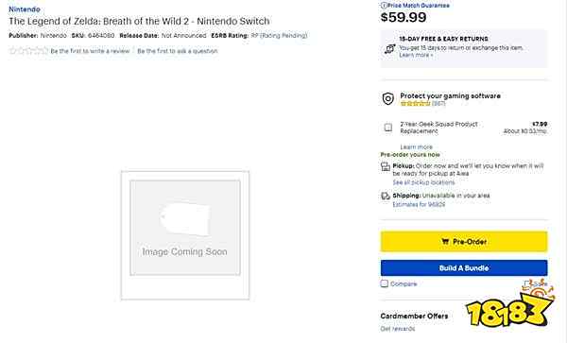Click the yellow protection plan rating stars
The image size is (567, 343).
(x=415, y=103)
